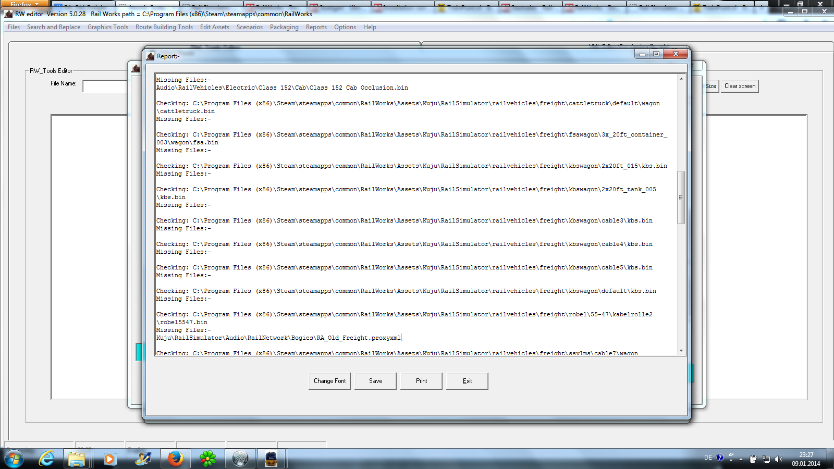Click the Change Font button

point(329,381)
